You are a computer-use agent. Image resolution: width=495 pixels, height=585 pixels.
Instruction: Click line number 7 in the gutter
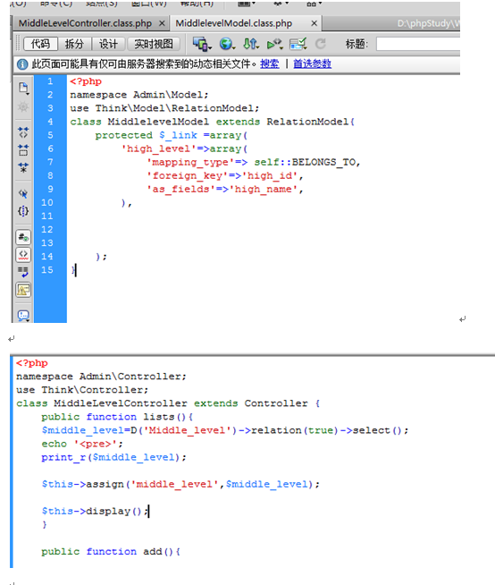tap(50, 162)
